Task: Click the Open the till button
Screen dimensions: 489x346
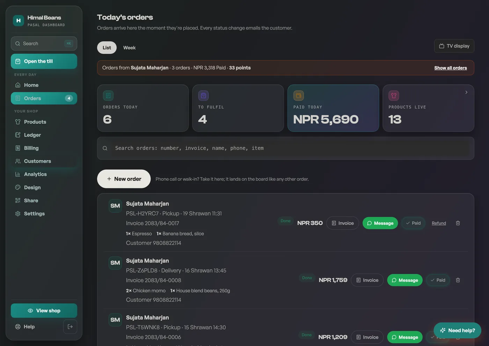Action: (44, 61)
